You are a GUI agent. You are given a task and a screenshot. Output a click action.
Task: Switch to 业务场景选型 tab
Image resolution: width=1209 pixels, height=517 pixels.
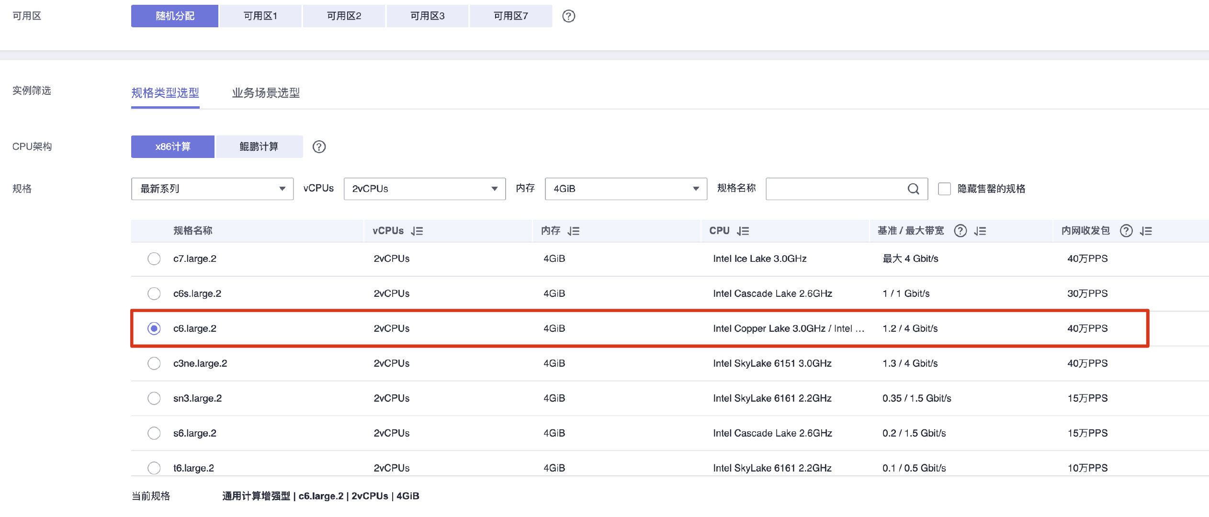click(266, 93)
